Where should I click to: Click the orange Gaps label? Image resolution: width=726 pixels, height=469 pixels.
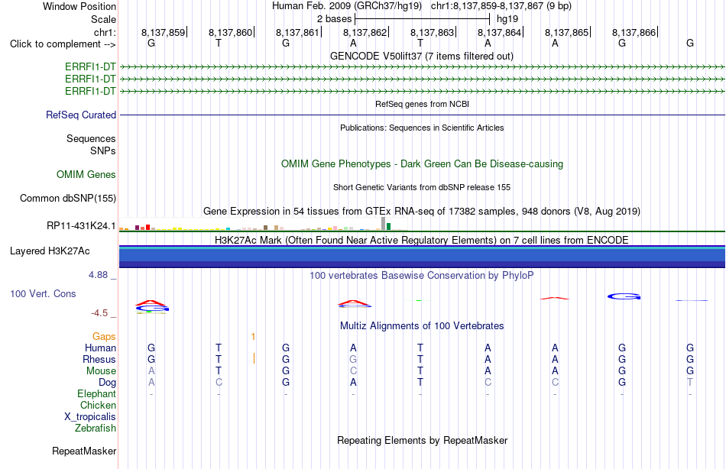pyautogui.click(x=104, y=337)
